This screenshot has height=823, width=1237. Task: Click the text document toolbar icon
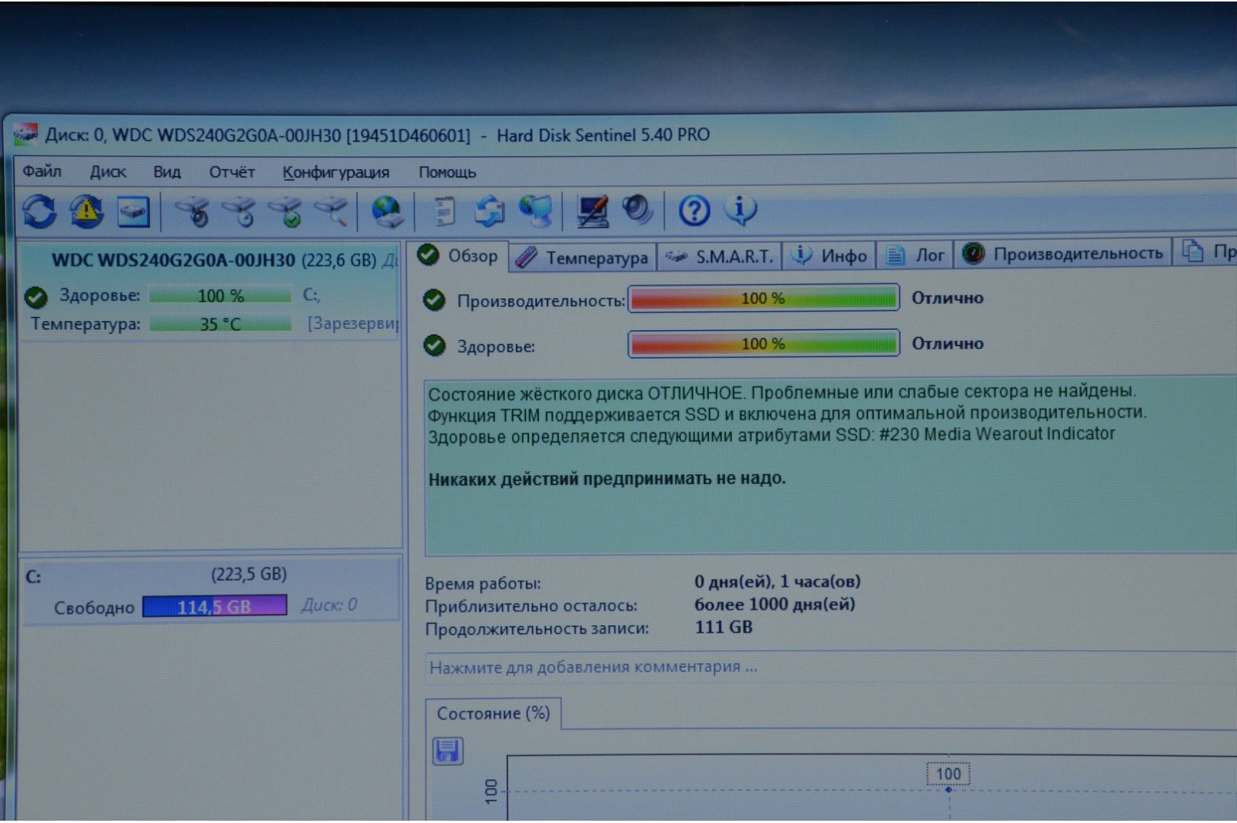(x=445, y=211)
